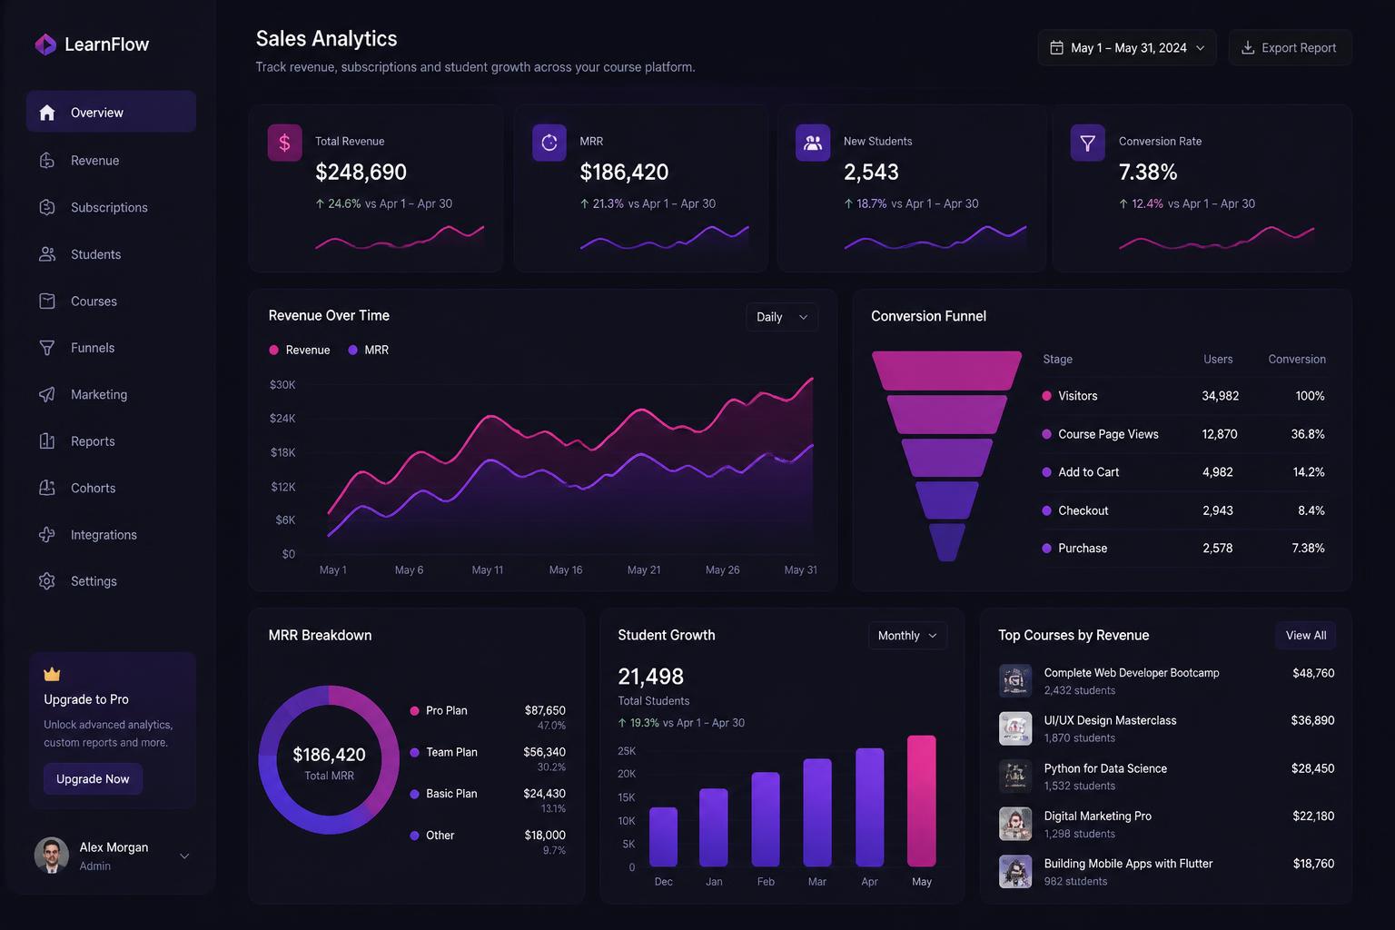Click the Dec bar in Student Growth
Viewport: 1395px width, 930px height.
click(x=664, y=836)
